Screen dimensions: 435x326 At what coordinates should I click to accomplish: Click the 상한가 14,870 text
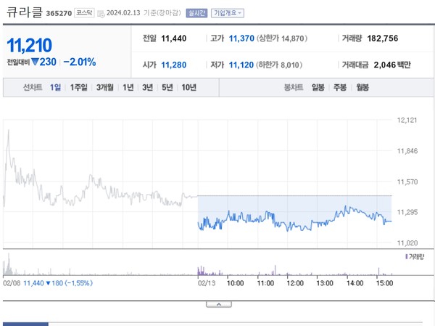click(x=282, y=38)
